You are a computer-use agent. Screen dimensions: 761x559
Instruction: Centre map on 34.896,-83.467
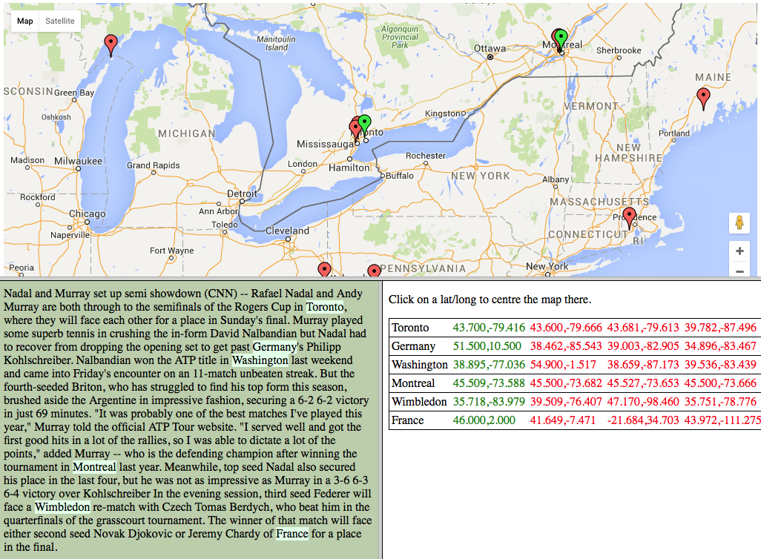click(x=720, y=346)
